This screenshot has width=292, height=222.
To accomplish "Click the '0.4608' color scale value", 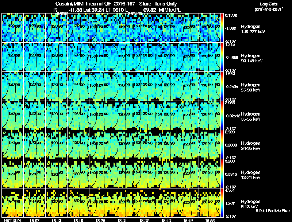I will pos(232,58).
